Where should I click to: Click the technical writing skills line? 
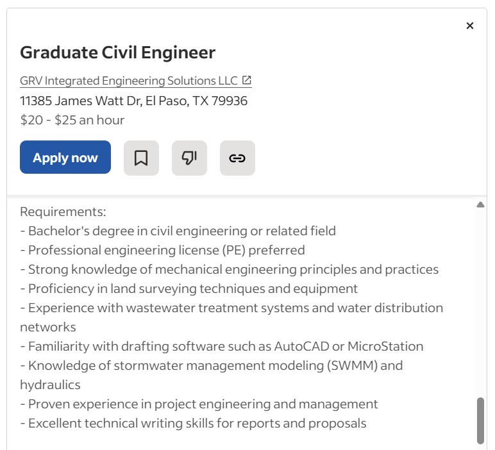[x=194, y=423]
